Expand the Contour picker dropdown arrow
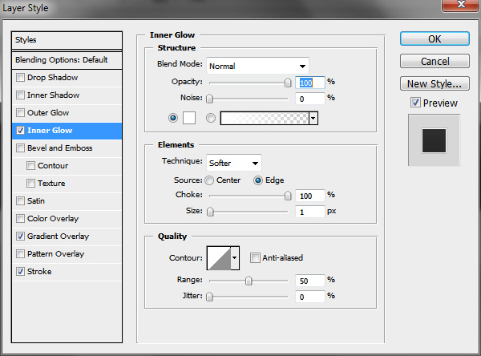This screenshot has height=356, width=481. (x=235, y=258)
